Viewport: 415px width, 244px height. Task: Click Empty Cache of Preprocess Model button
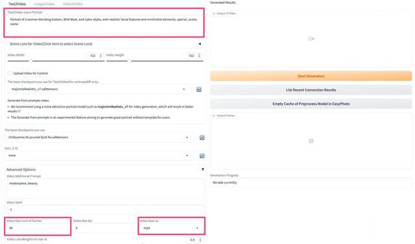(311, 104)
